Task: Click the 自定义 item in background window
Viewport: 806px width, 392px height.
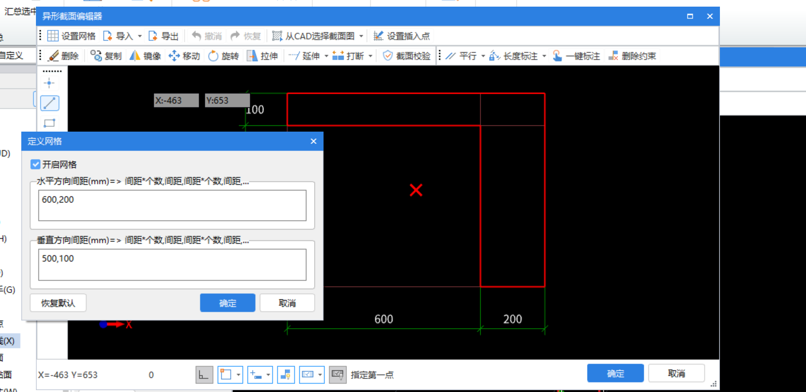Action: coord(11,55)
